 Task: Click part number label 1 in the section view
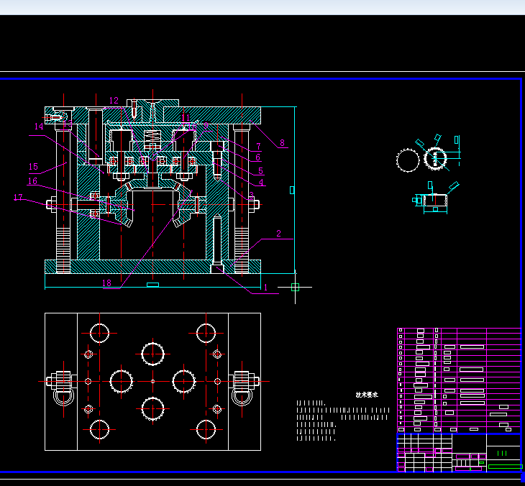(265, 288)
